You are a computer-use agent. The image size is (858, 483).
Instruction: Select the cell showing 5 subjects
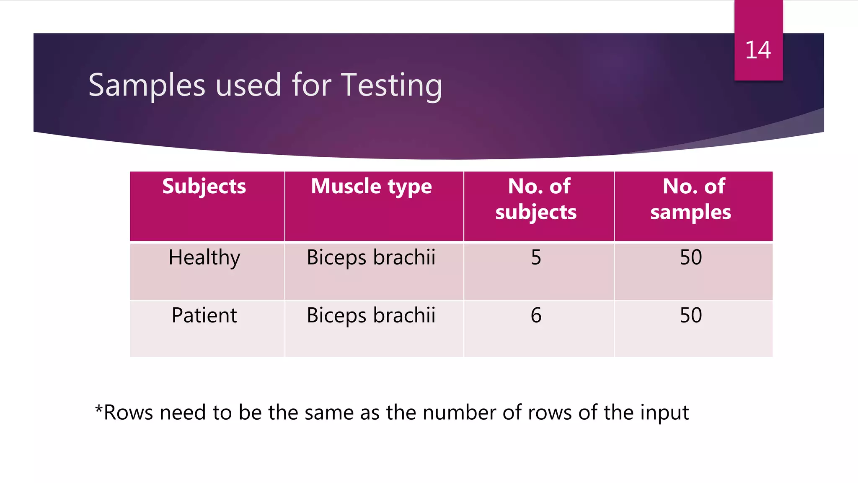pos(536,257)
